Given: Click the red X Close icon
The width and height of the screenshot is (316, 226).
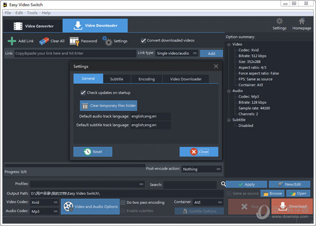Looking at the screenshot, I should pyautogui.click(x=194, y=152).
